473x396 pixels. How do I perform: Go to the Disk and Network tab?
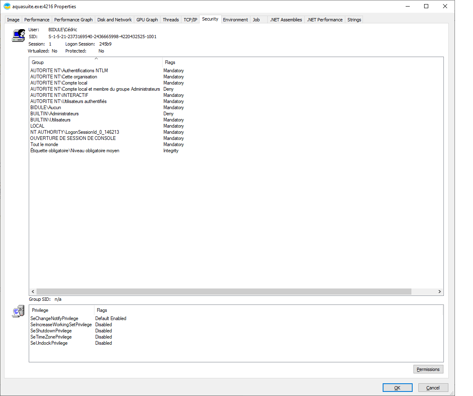114,20
